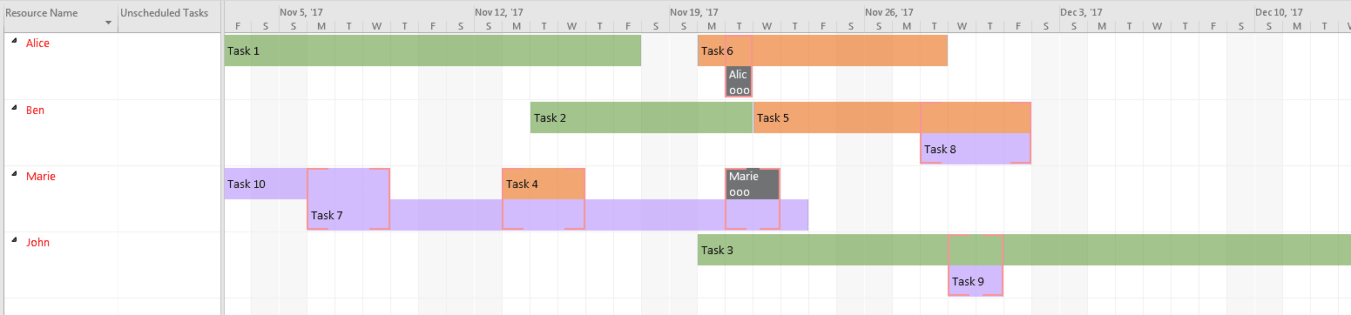The width and height of the screenshot is (1351, 315).
Task: Collapse the Alice resource row
Action: click(x=14, y=41)
